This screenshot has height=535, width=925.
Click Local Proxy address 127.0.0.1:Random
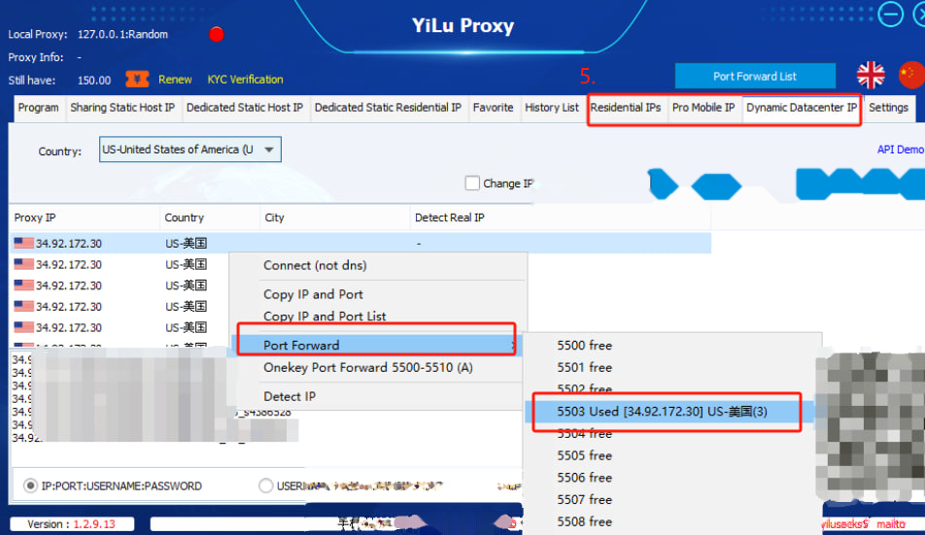coord(122,34)
